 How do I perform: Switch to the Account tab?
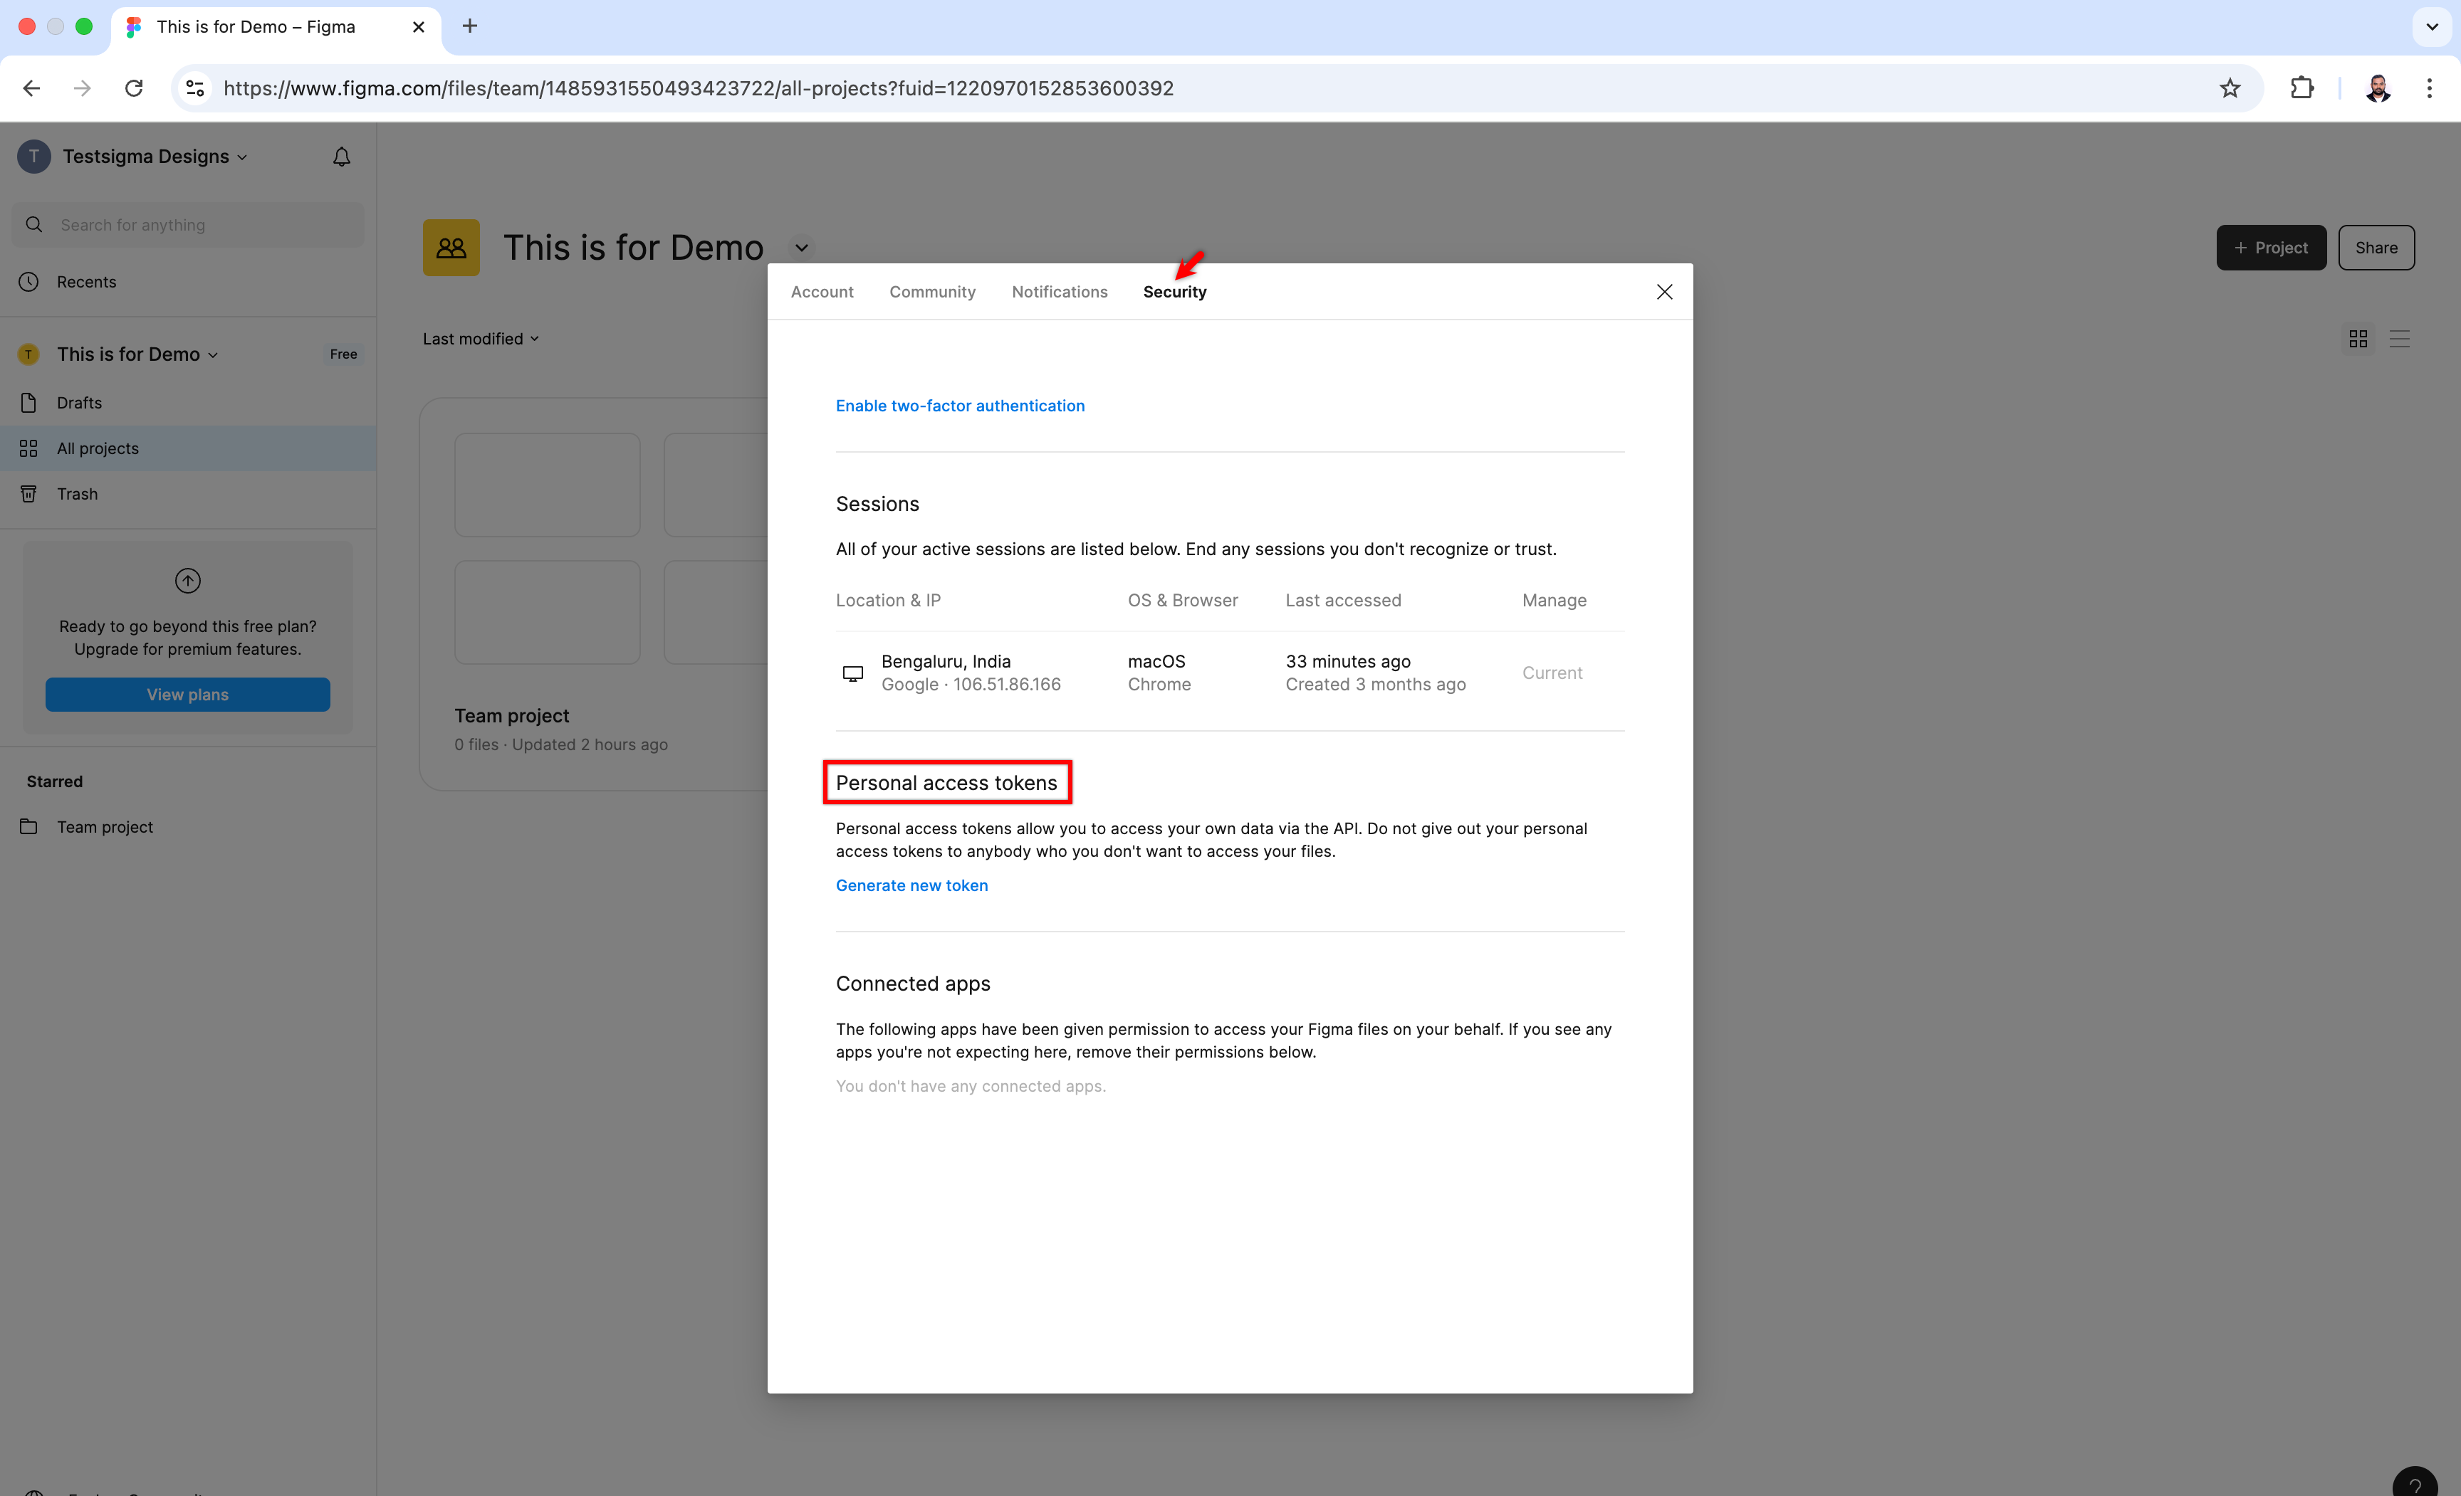tap(821, 291)
